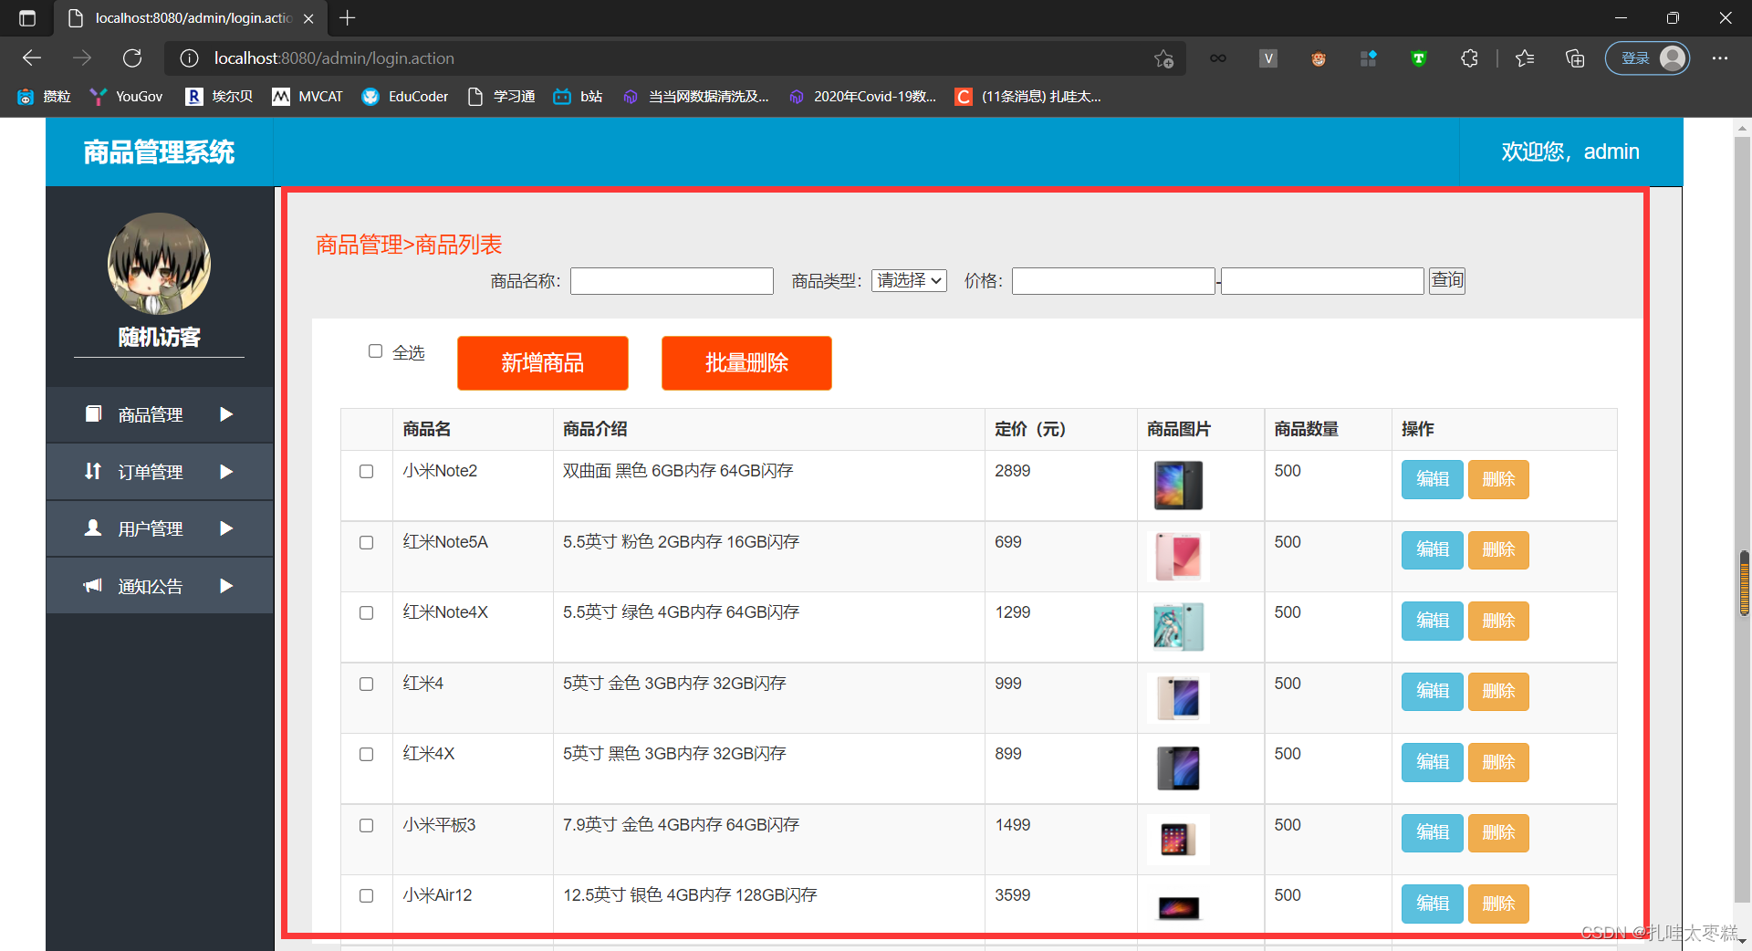Expand the 通知公告 menu arrow
Image resolution: width=1752 pixels, height=951 pixels.
226,586
